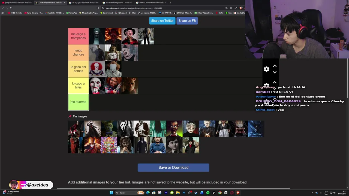Open the Savefrom.net bookmark
The width and height of the screenshot is (349, 196).
(107, 13)
